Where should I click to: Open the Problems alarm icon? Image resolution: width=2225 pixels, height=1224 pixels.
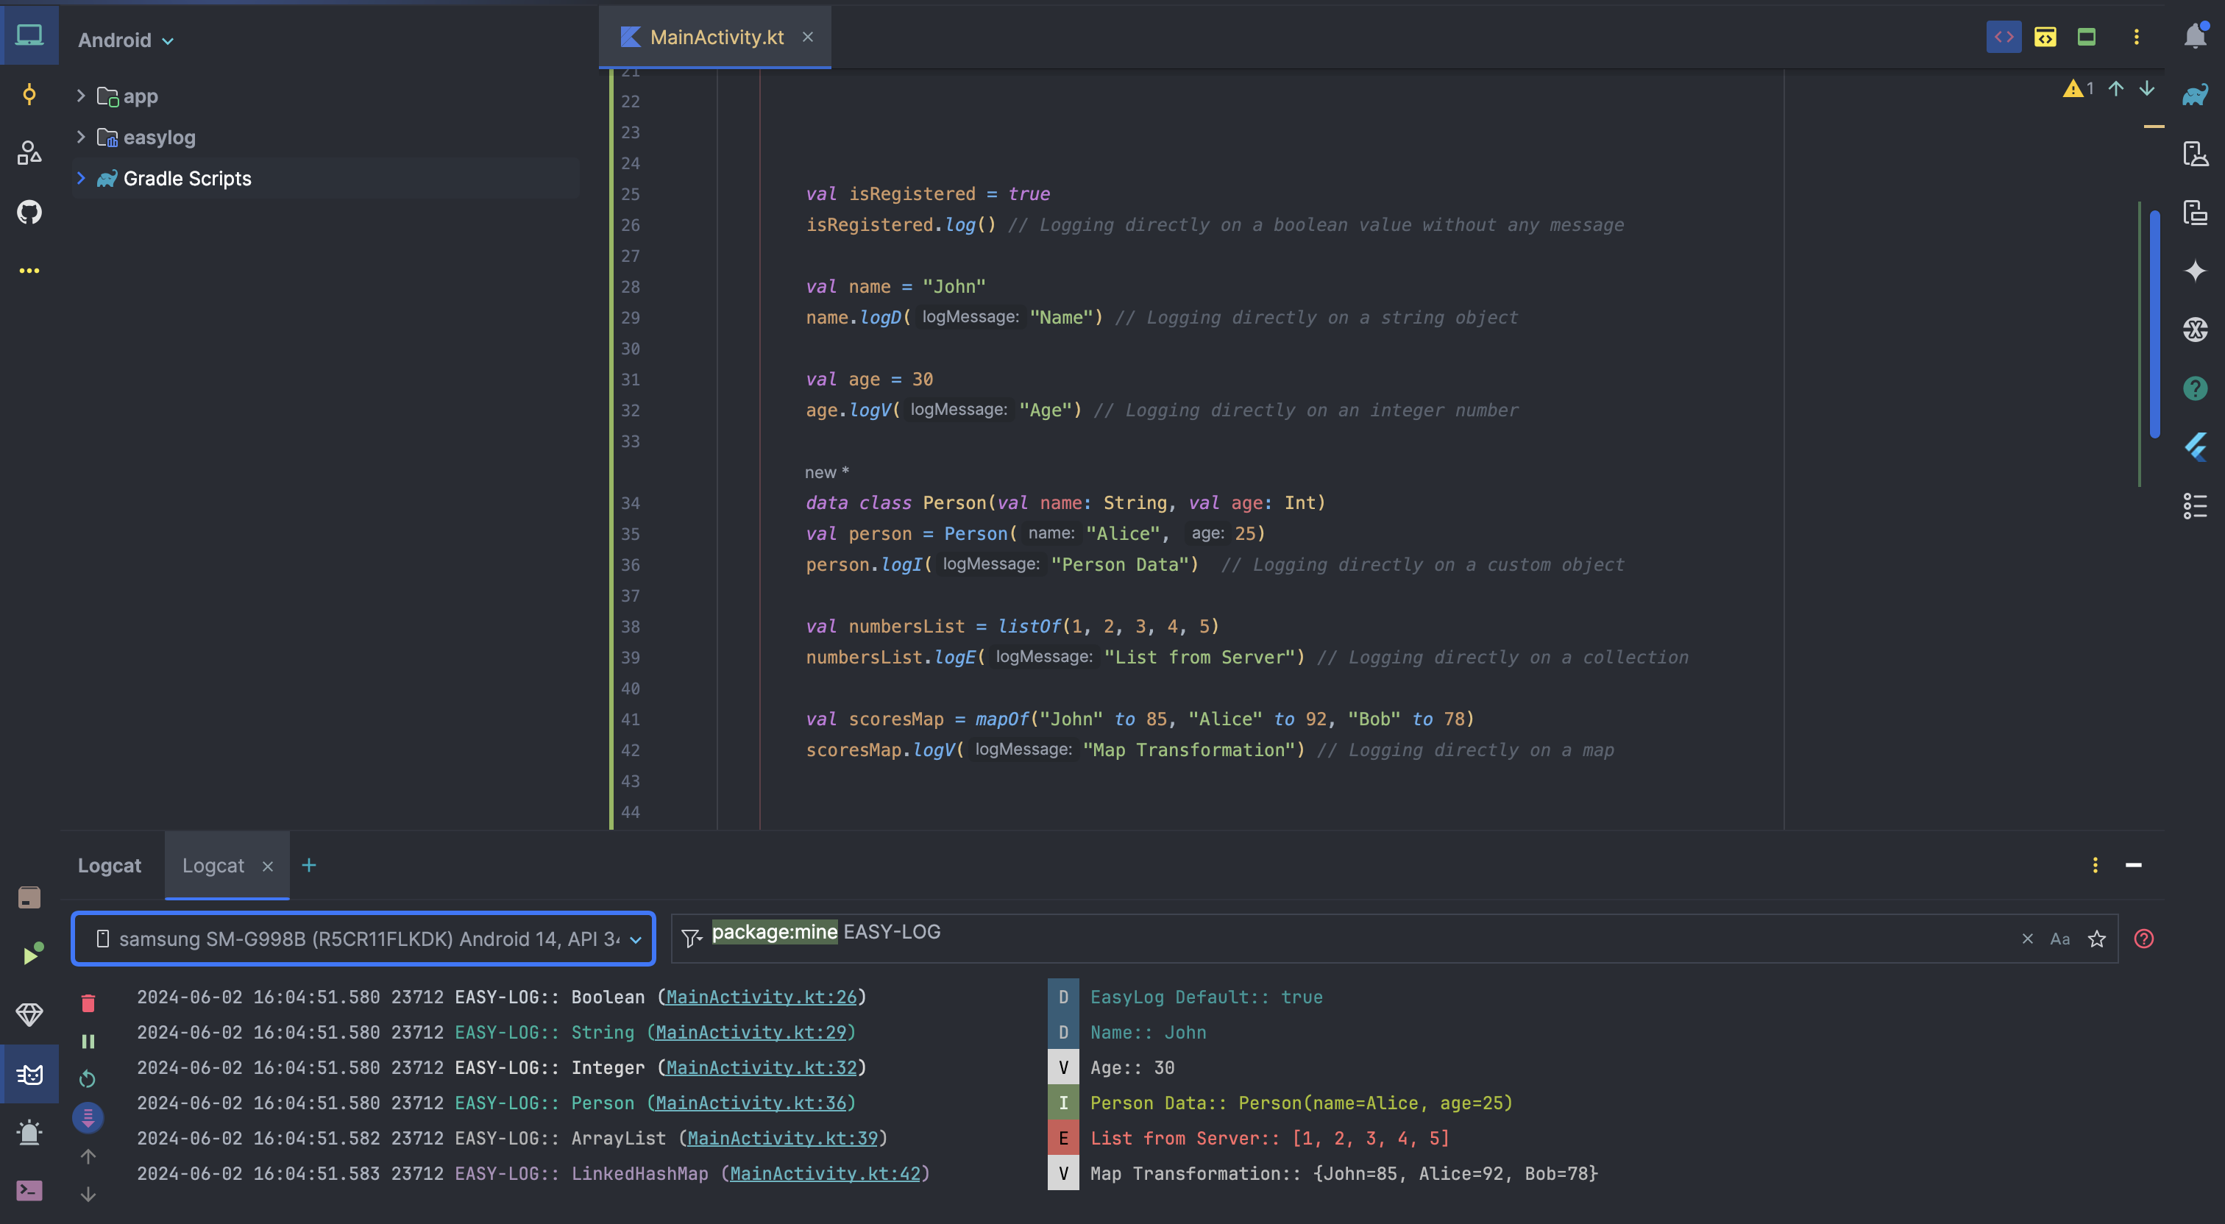tap(29, 1133)
